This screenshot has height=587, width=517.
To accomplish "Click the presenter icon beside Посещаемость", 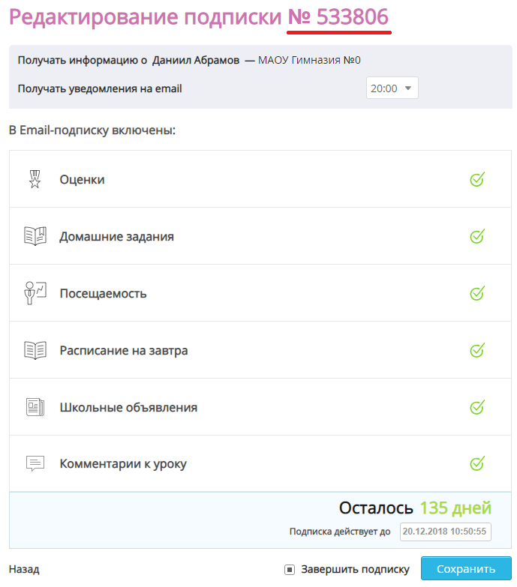I will pyautogui.click(x=35, y=293).
